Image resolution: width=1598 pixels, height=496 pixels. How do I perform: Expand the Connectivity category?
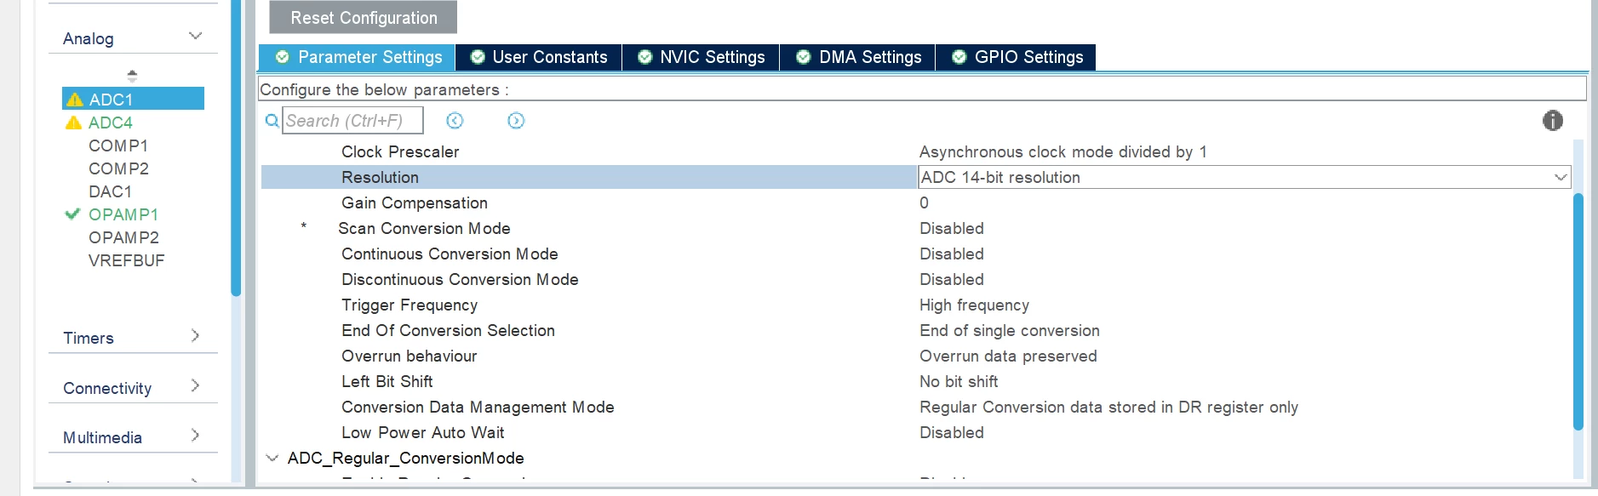(x=195, y=385)
